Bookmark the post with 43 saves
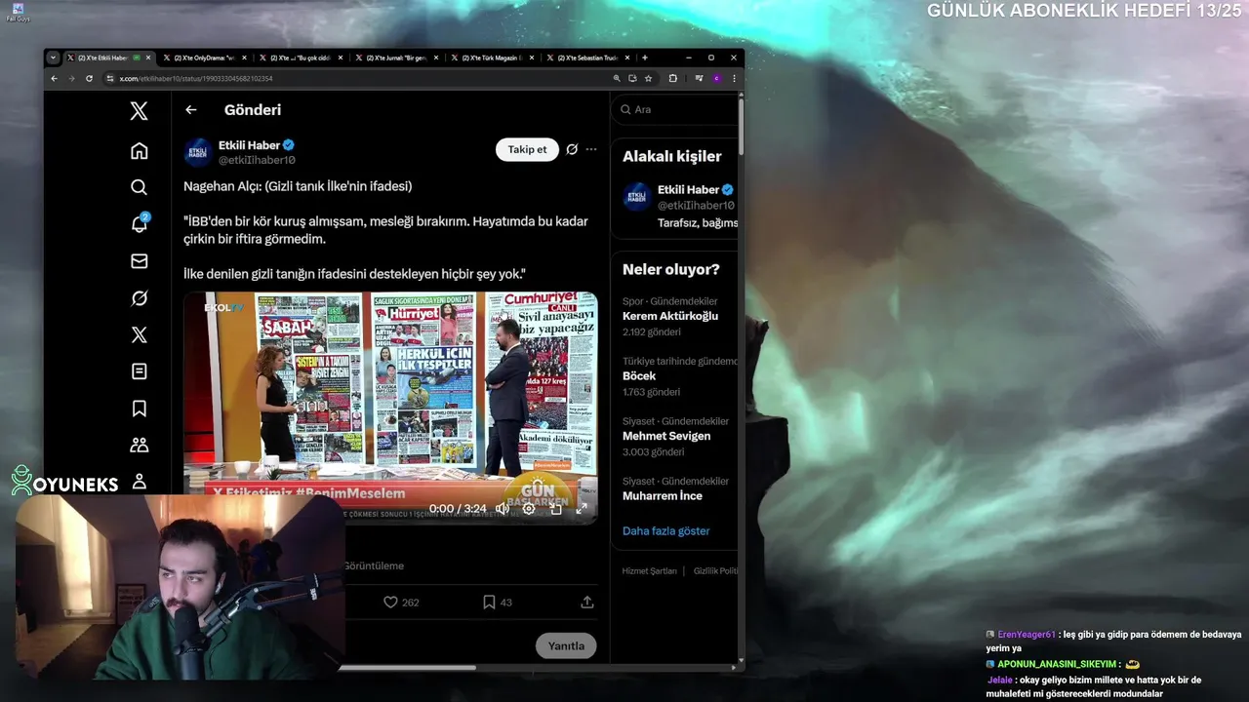The width and height of the screenshot is (1249, 702). point(497,603)
